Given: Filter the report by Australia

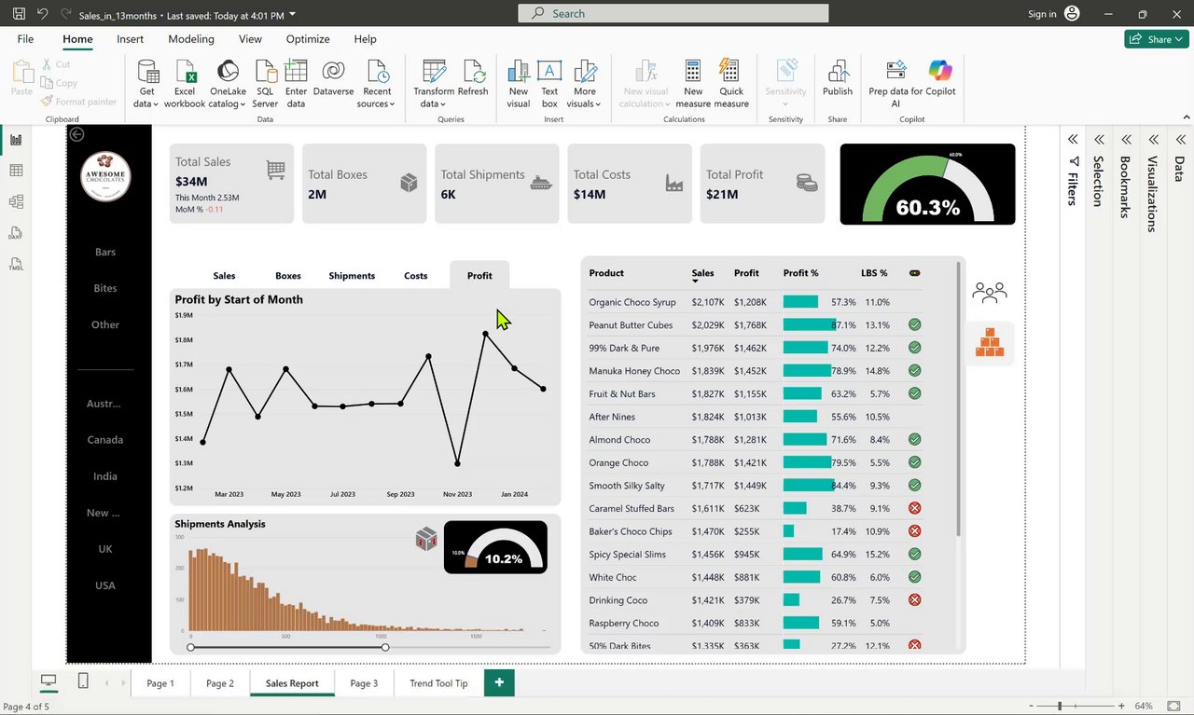Looking at the screenshot, I should [104, 404].
